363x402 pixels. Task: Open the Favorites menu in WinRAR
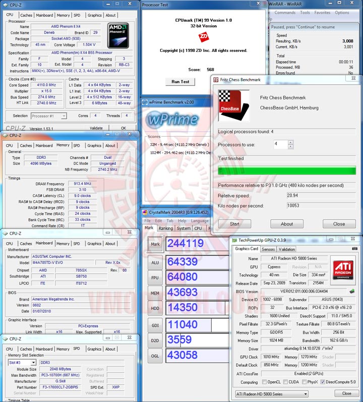[322, 13]
